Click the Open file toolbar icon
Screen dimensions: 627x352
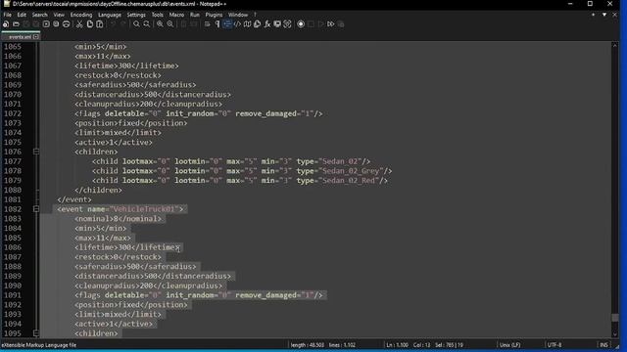tap(16, 24)
